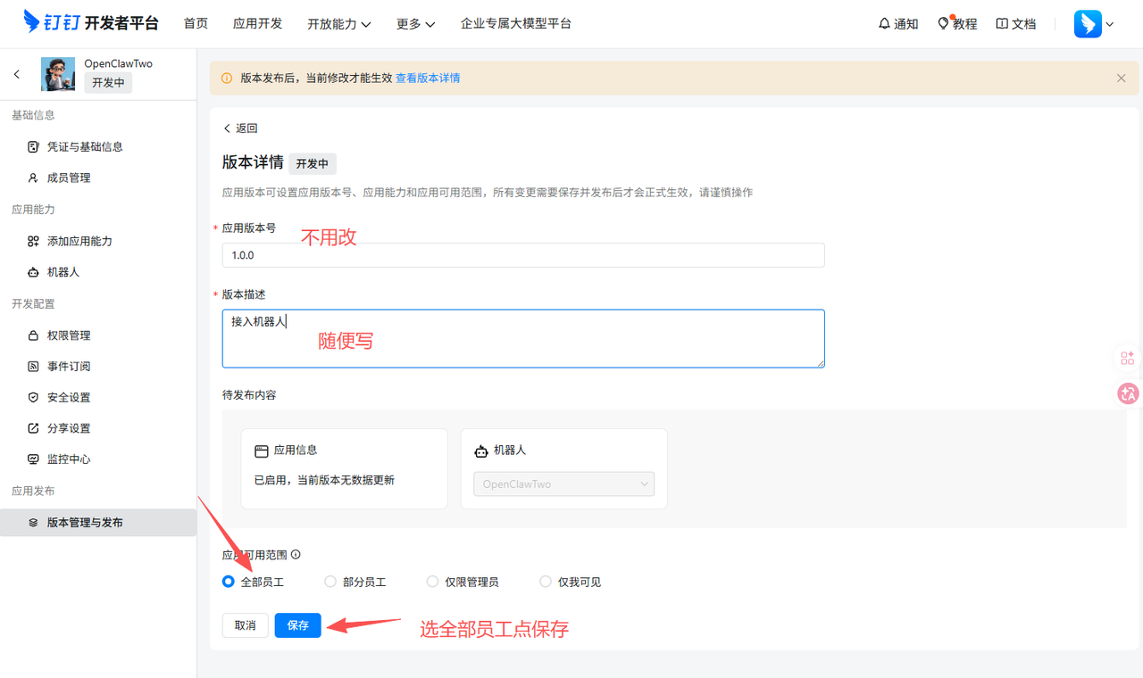Image resolution: width=1143 pixels, height=678 pixels.
Task: Select the 全部员工 radio option
Action: (229, 582)
